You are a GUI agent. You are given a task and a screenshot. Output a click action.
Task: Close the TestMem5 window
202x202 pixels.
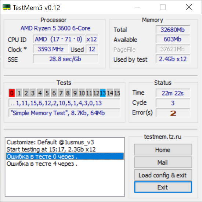click(189, 7)
